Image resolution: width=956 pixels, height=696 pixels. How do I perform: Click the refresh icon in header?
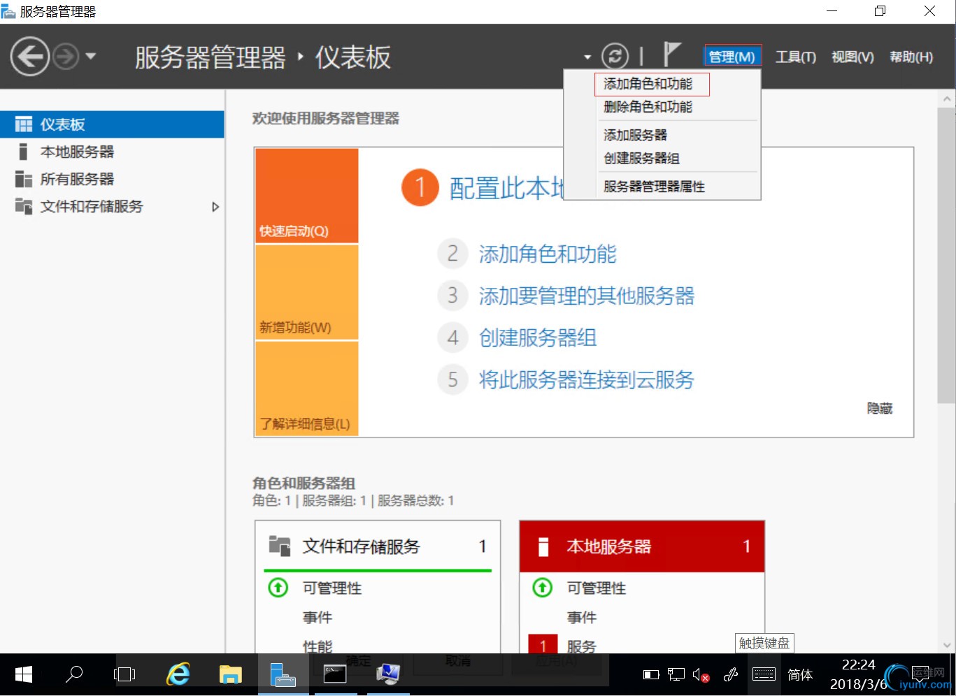coord(615,56)
